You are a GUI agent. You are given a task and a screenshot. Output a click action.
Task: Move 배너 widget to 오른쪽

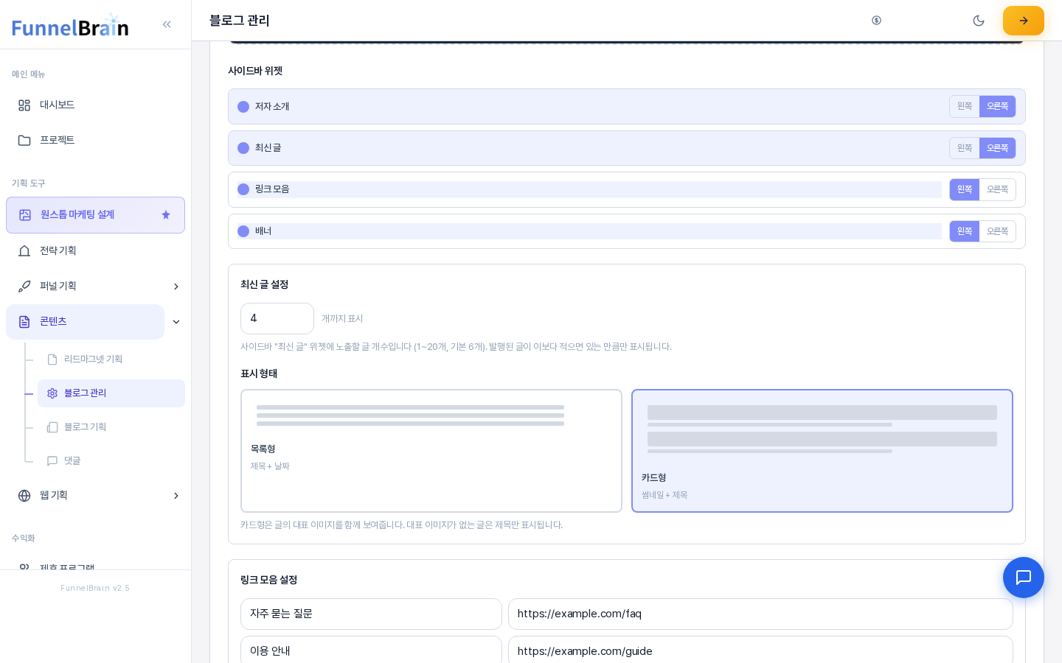(997, 231)
